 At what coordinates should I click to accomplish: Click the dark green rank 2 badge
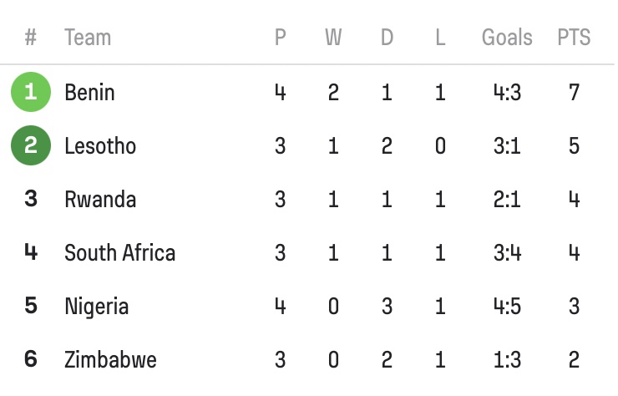point(31,145)
